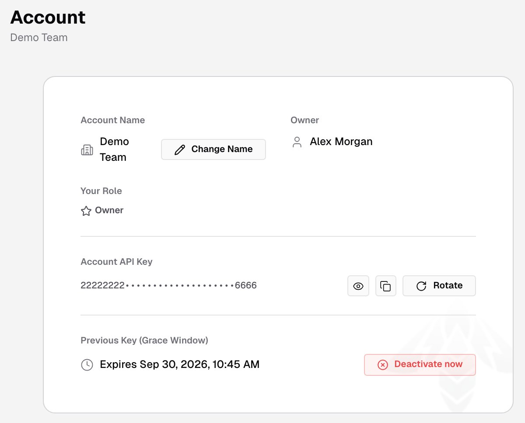This screenshot has height=423, width=525.
Task: Click Previous Key (Grace Window) label
Action: [x=144, y=340]
